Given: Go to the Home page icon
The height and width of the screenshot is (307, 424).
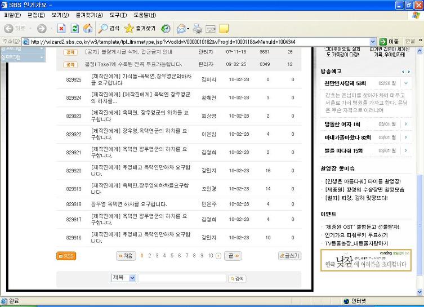Looking at the screenshot, I should pyautogui.click(x=88, y=28).
